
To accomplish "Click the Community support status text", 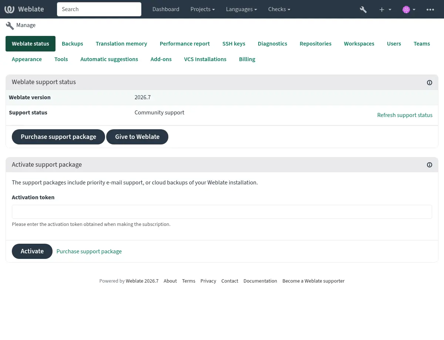I will point(159,113).
